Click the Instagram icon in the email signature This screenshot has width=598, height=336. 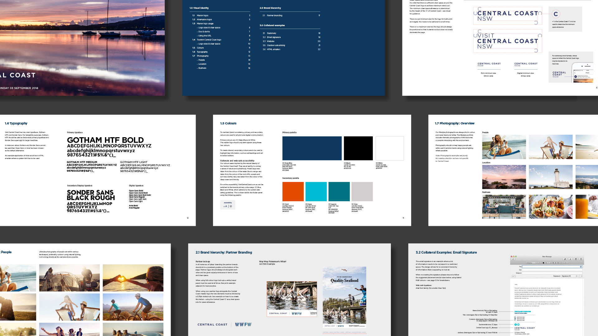click(518, 324)
